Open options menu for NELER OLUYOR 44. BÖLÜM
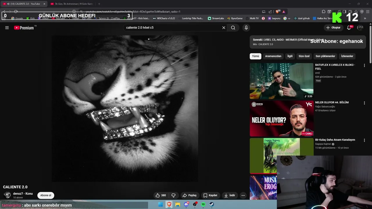 pyautogui.click(x=364, y=103)
